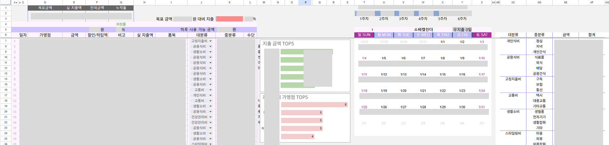Select the 택시 subcategory cell
The image size is (609, 145).
click(539, 95)
